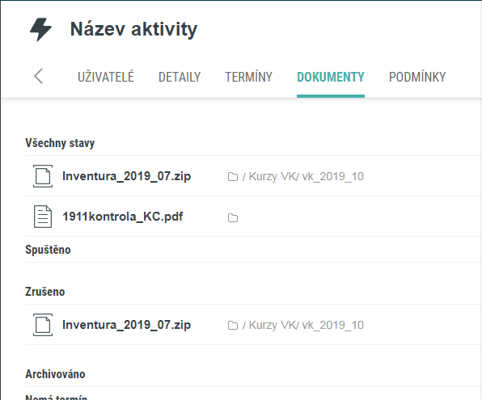This screenshot has width=482, height=400.
Task: Click the folder icon next to the first Inventura_2019_07.zip
Action: click(233, 177)
